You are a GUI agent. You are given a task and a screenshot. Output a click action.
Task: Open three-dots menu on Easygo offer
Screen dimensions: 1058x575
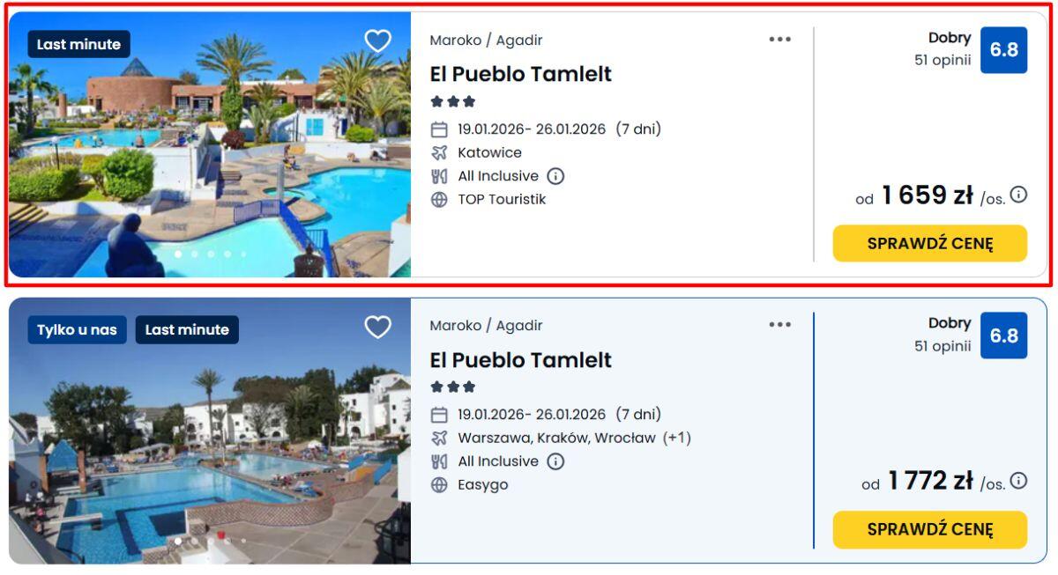pyautogui.click(x=779, y=325)
